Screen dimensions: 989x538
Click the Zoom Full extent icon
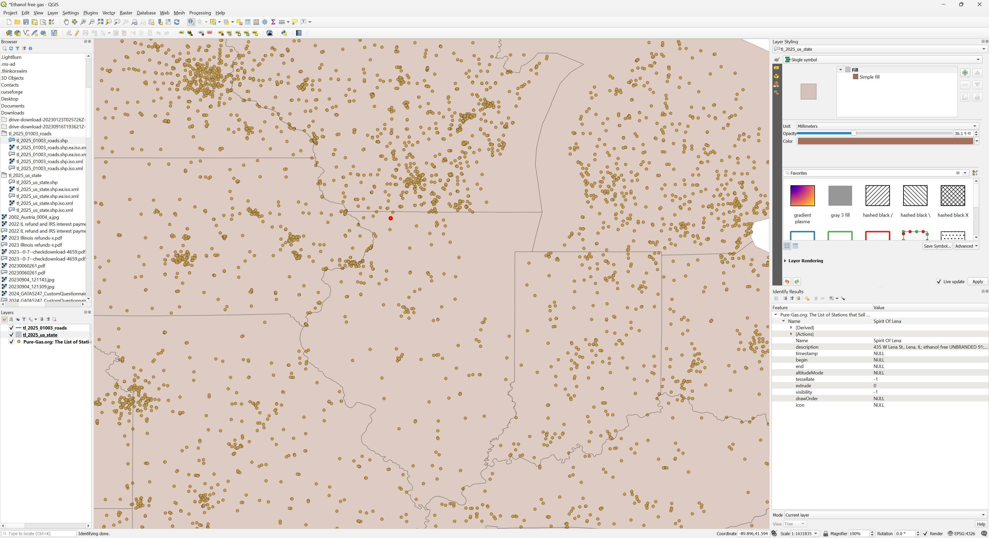coord(100,22)
